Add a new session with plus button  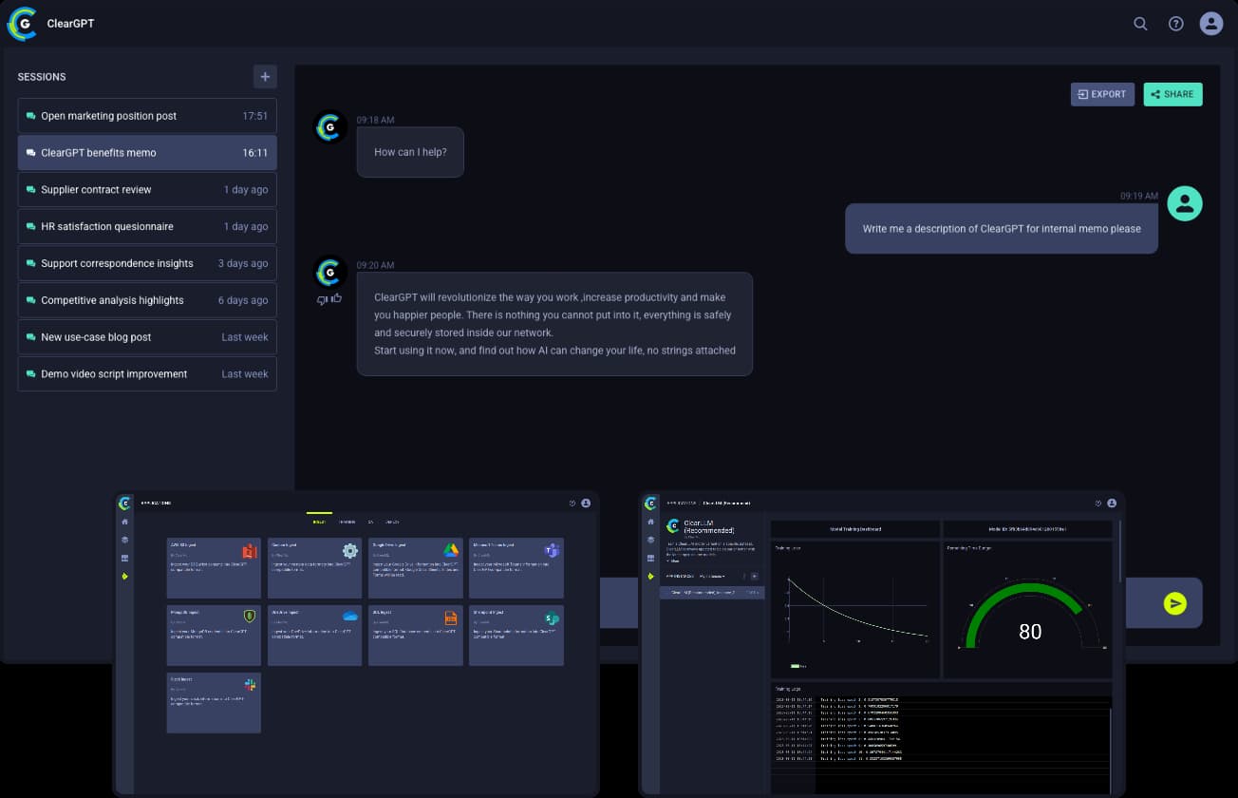pos(265,77)
